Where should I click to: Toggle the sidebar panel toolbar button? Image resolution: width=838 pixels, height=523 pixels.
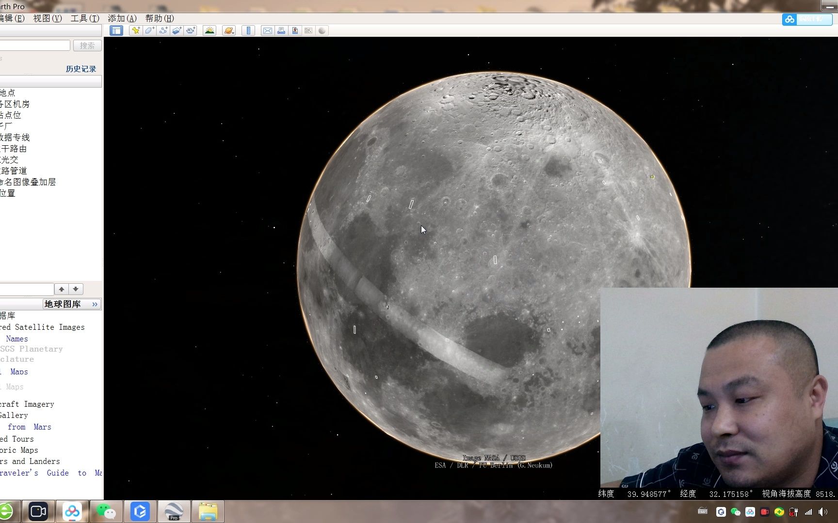(x=116, y=31)
